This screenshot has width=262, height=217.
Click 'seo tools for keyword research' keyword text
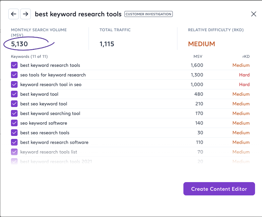pos(53,75)
